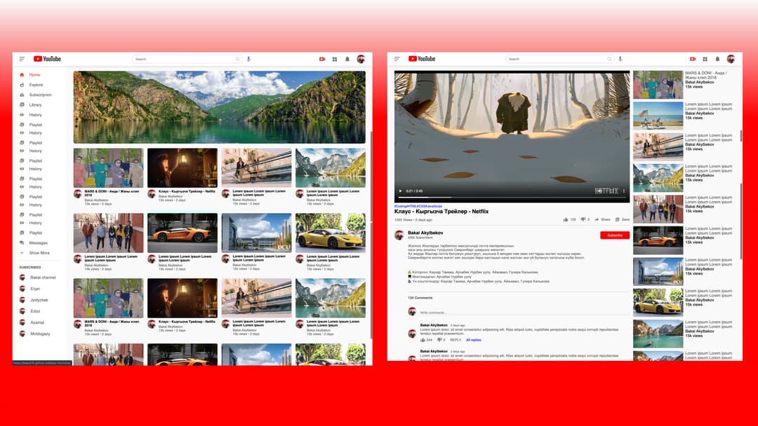This screenshot has height=426, width=758.
Task: Click the microphone voice search icon in homepage window
Action: coord(248,59)
